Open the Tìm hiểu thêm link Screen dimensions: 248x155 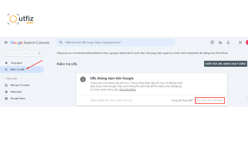tap(127, 90)
